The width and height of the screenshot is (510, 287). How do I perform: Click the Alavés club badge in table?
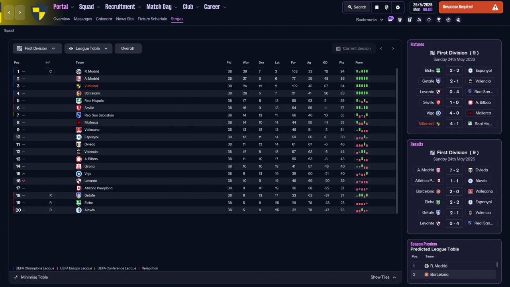click(x=78, y=210)
